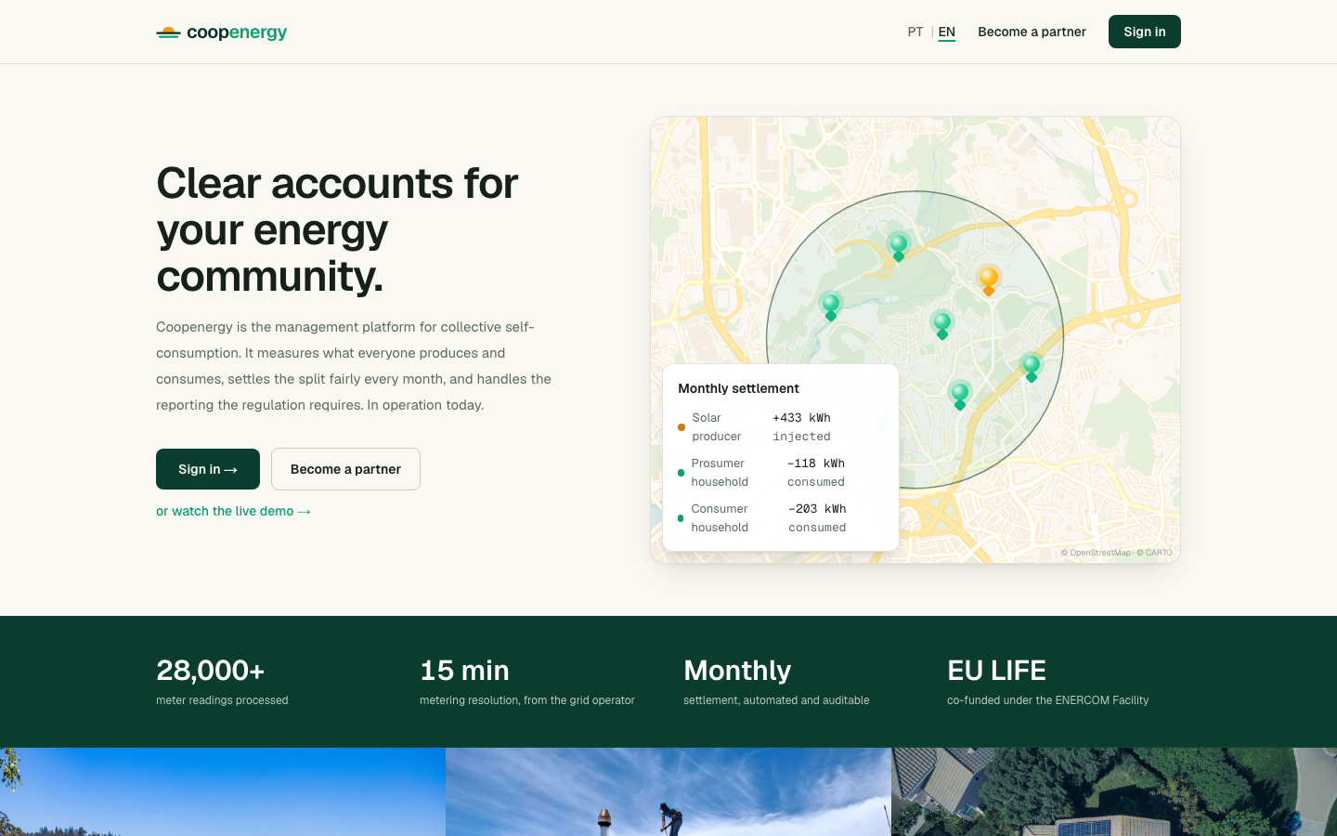This screenshot has width=1337, height=836.
Task: Switch language to PT
Action: (915, 32)
